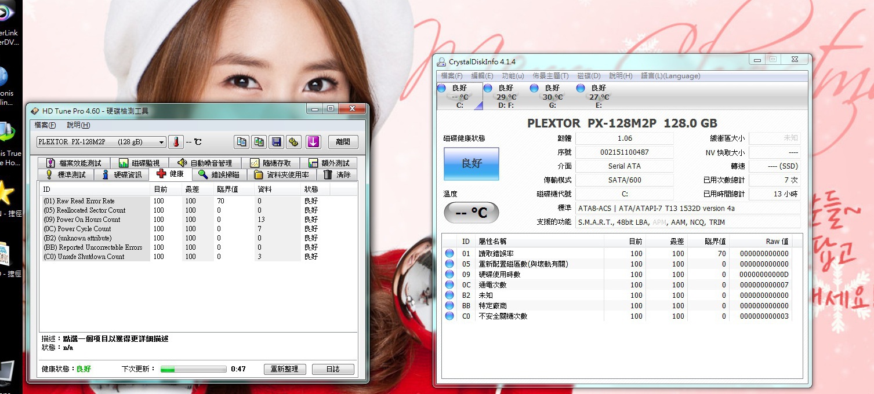This screenshot has height=394, width=874.
Task: Select drive G: at 30 °C in CrystalDiskInfo
Action: point(552,96)
